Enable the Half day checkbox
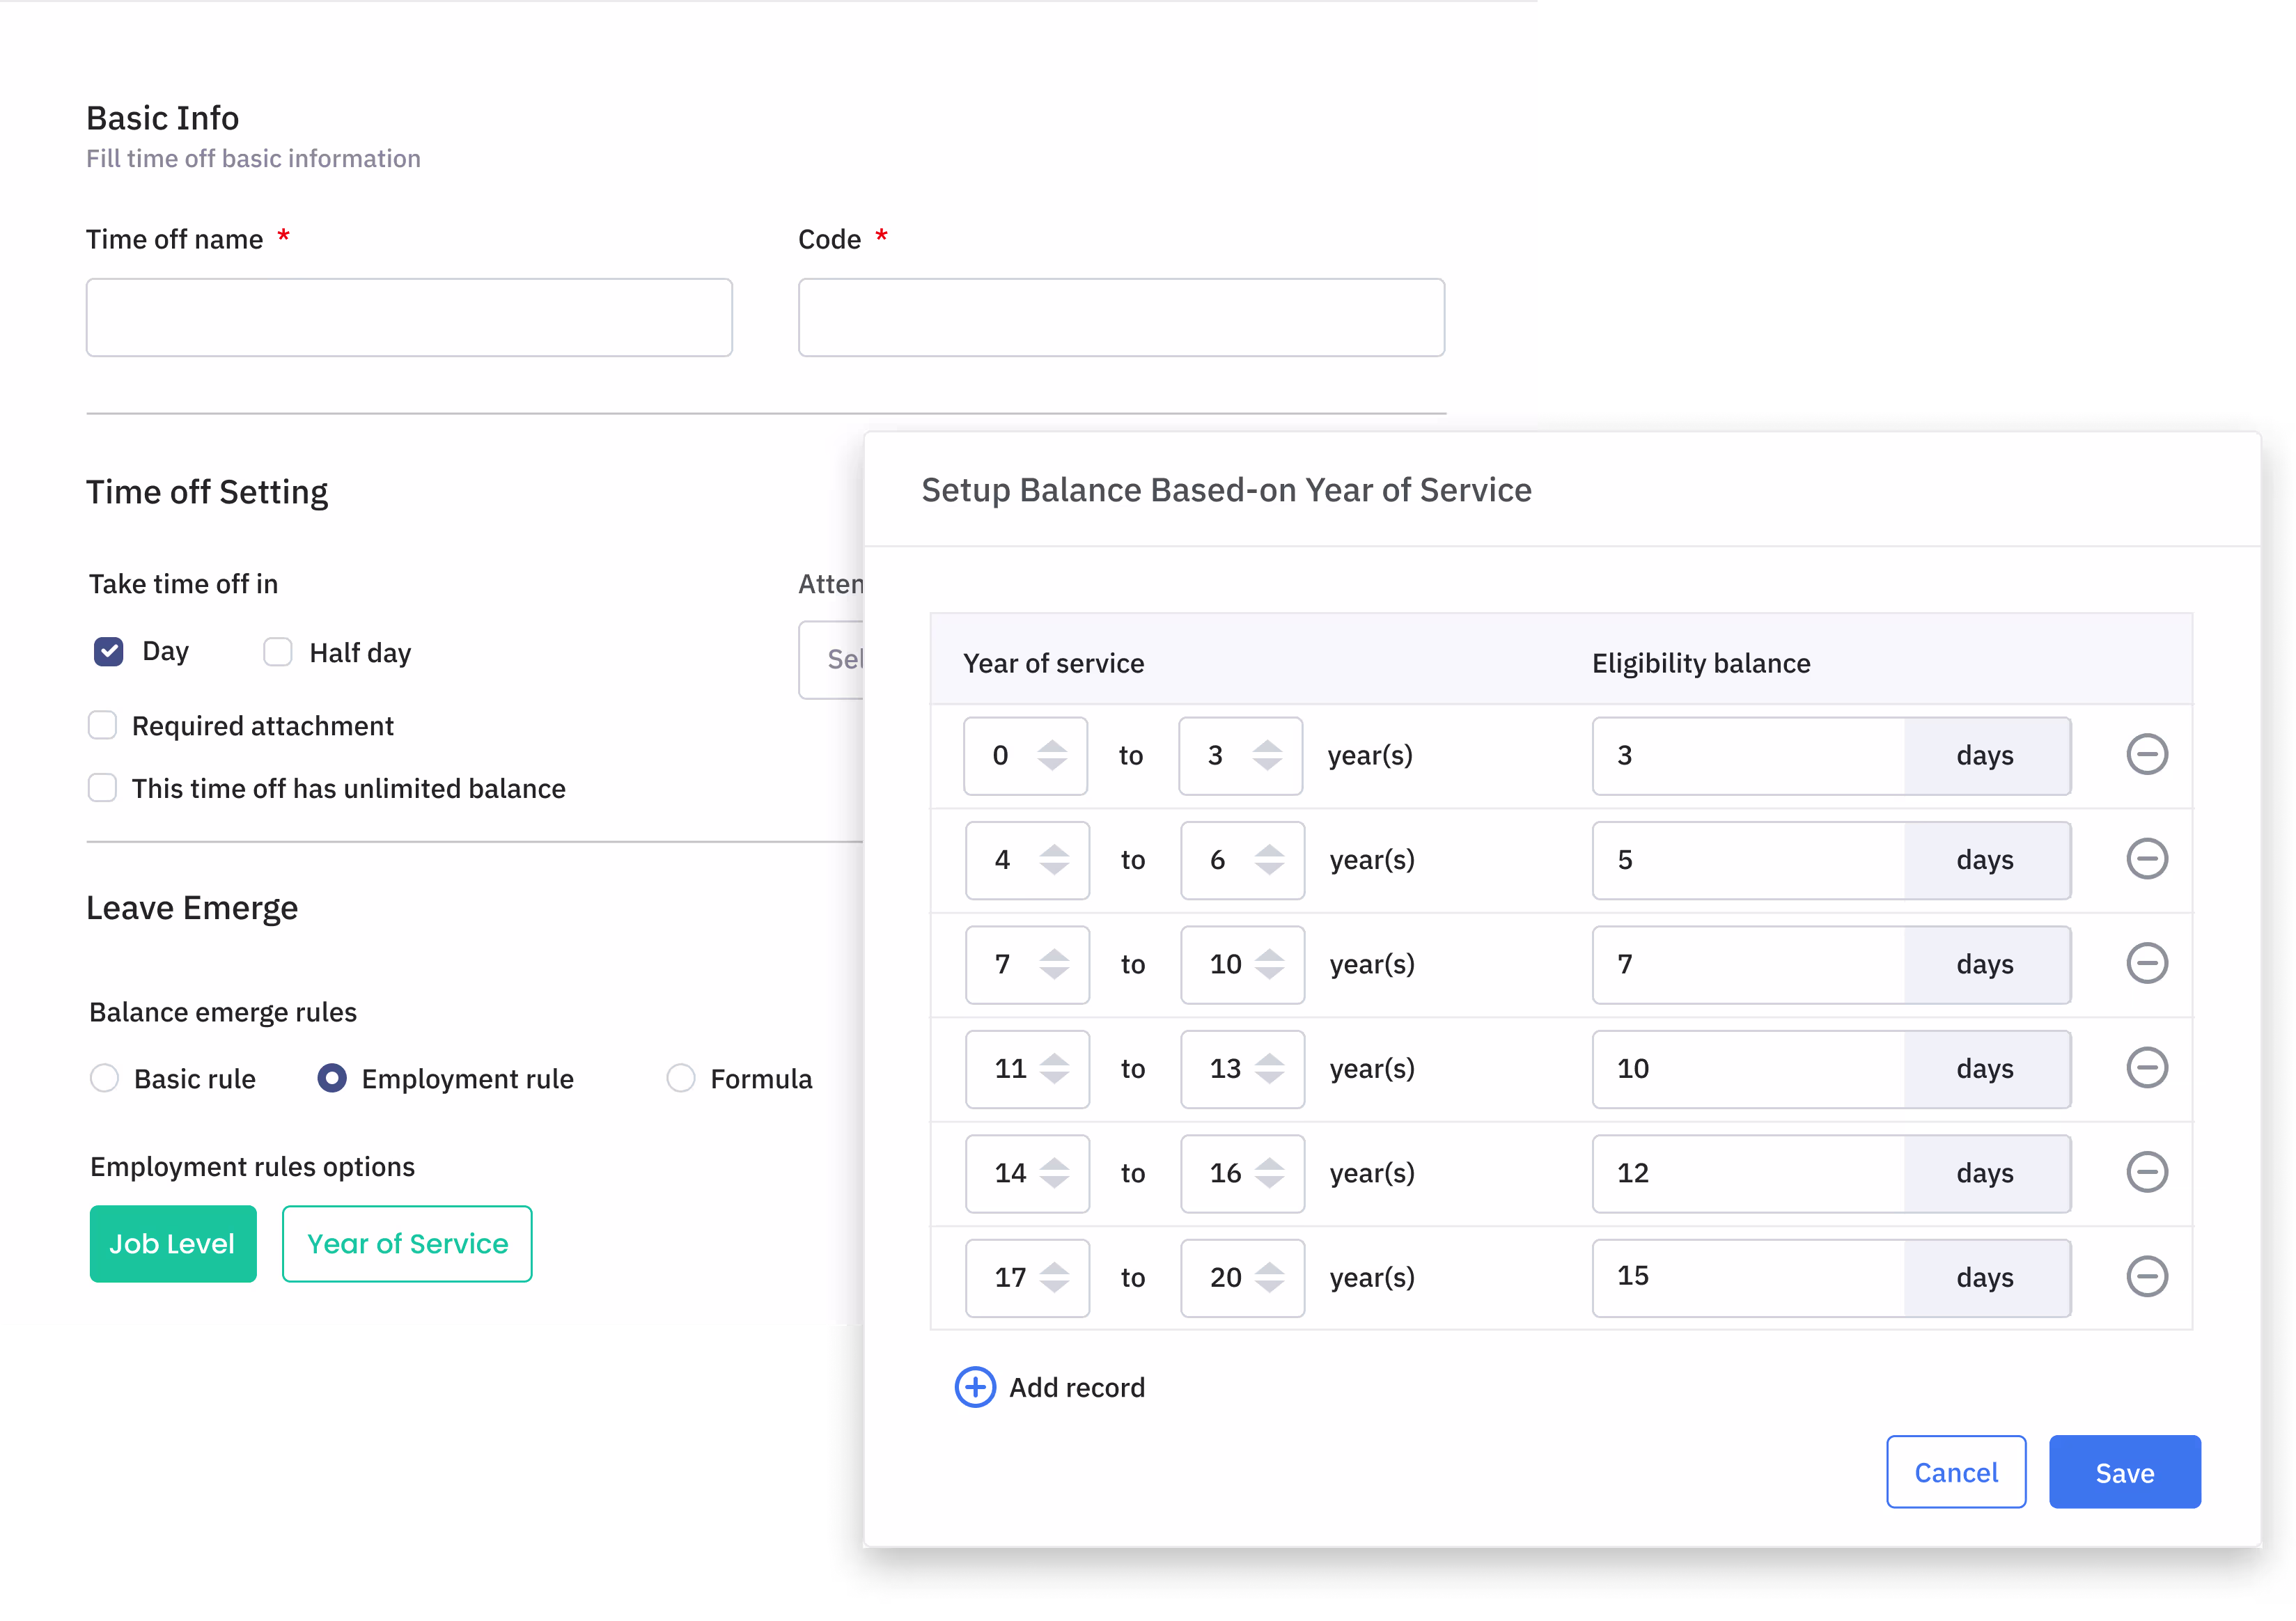 [x=277, y=652]
